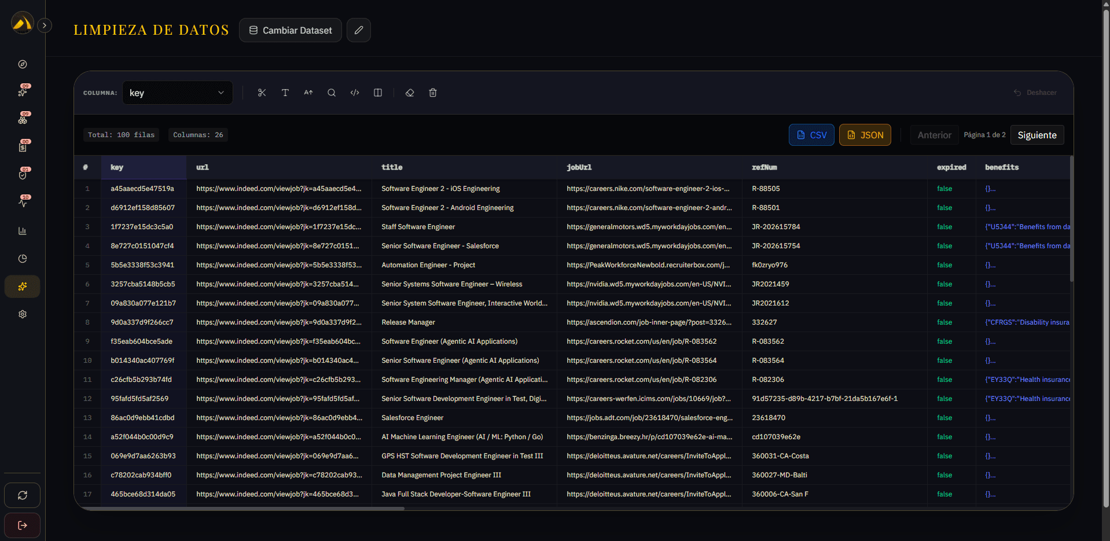
Task: Open the cluster sidebar icon showing badge 09
Action: point(23,119)
